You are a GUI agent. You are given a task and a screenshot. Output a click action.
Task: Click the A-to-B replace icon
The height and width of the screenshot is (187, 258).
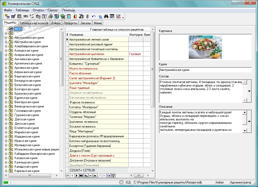[x=32, y=16]
